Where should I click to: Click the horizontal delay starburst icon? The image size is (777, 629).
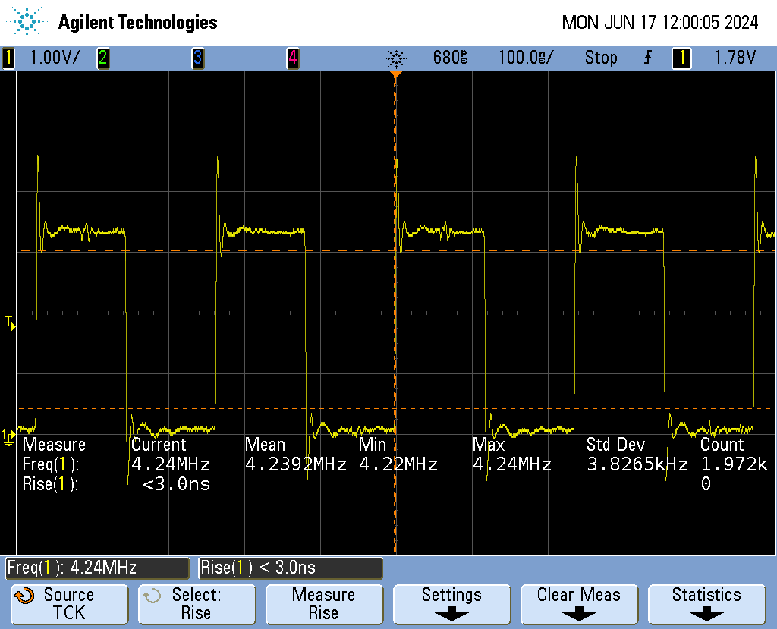click(x=396, y=58)
